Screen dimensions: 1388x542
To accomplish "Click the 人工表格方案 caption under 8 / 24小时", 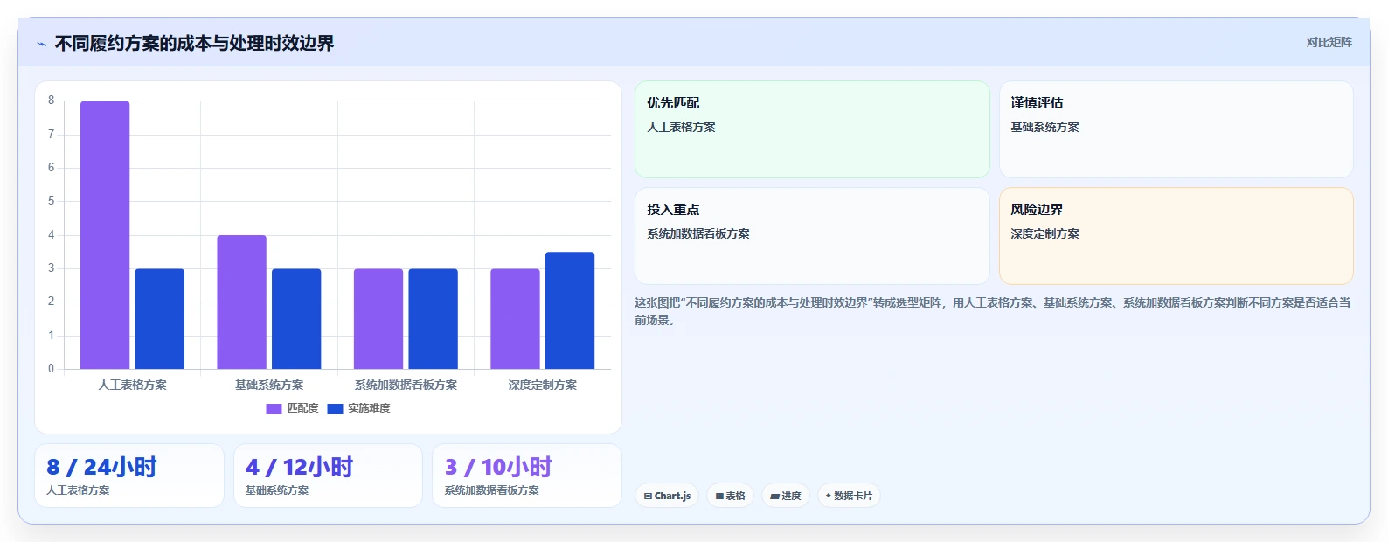I will click(78, 490).
